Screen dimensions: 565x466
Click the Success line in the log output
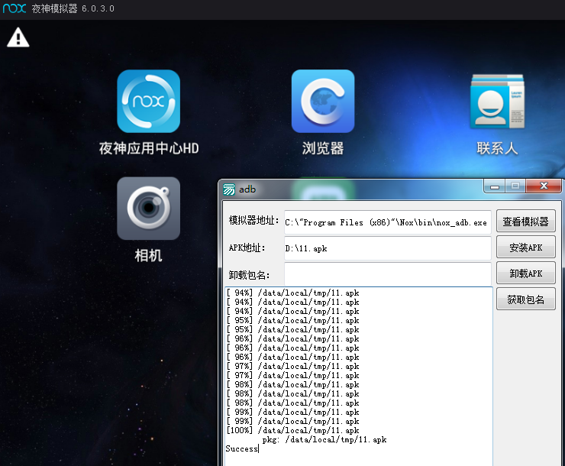pyautogui.click(x=241, y=449)
